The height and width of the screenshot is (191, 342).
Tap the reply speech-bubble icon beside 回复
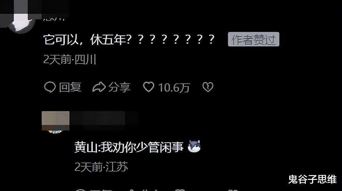point(50,87)
